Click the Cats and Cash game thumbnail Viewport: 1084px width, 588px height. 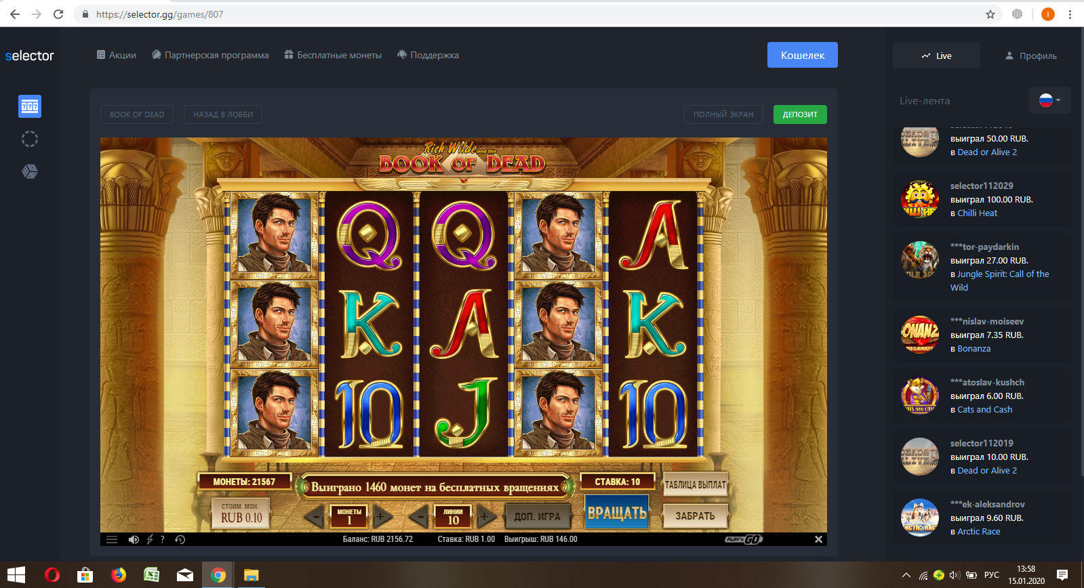(920, 396)
